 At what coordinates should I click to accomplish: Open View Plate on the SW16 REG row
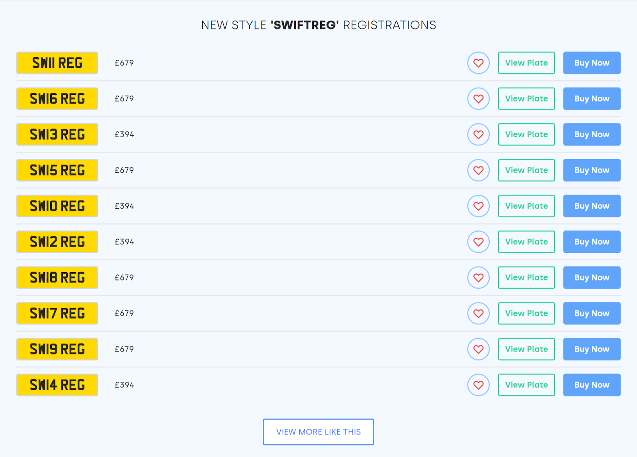coord(526,99)
